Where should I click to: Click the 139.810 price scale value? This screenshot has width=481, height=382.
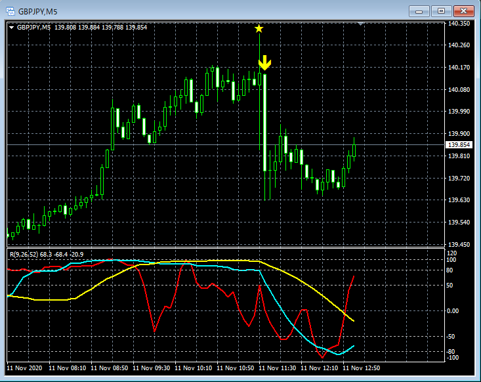(x=459, y=156)
